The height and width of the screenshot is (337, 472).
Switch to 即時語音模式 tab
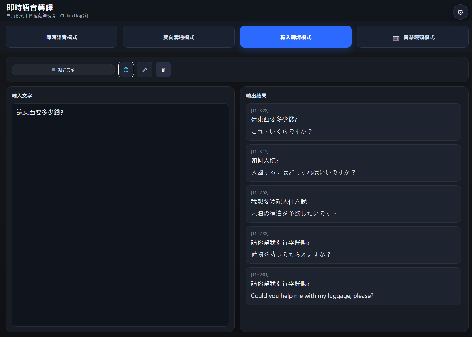[x=61, y=37]
